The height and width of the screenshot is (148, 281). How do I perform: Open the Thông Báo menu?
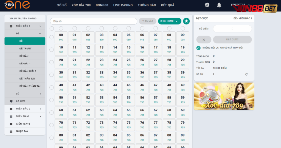tap(147, 5)
